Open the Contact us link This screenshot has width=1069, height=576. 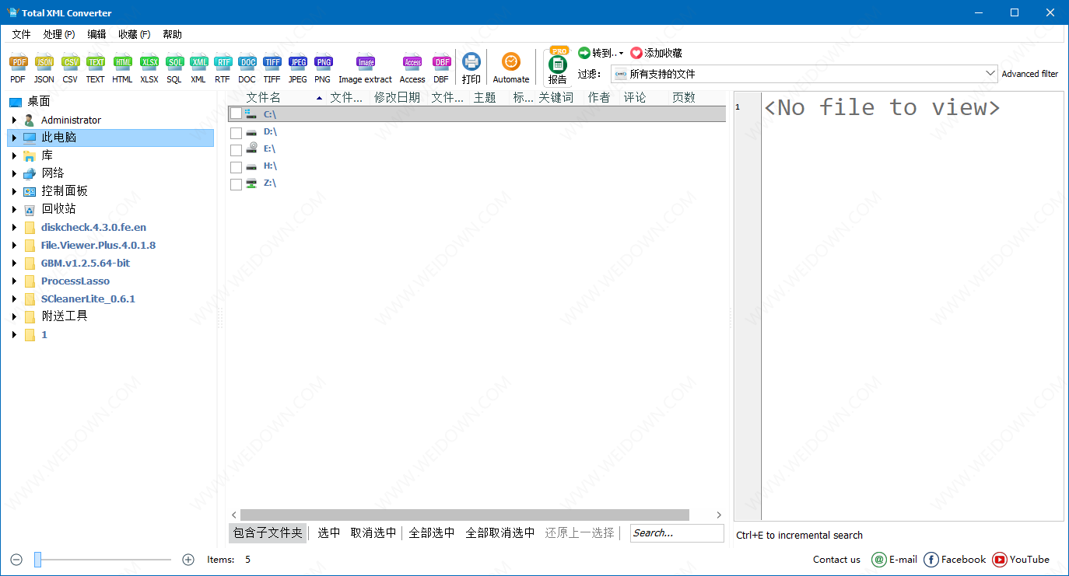click(836, 559)
